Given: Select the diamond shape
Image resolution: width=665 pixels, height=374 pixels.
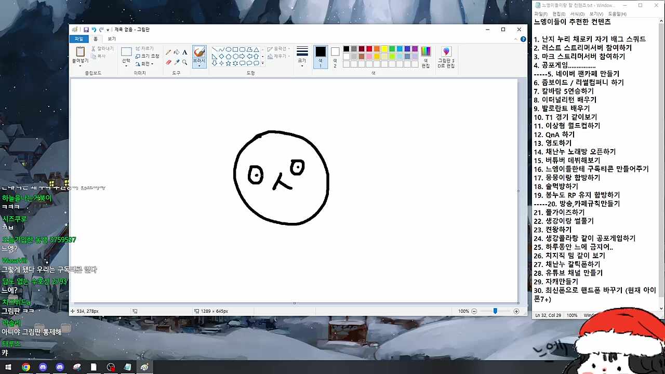Looking at the screenshot, I should (221, 56).
